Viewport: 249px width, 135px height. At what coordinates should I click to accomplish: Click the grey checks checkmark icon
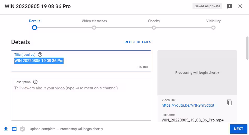point(22,129)
